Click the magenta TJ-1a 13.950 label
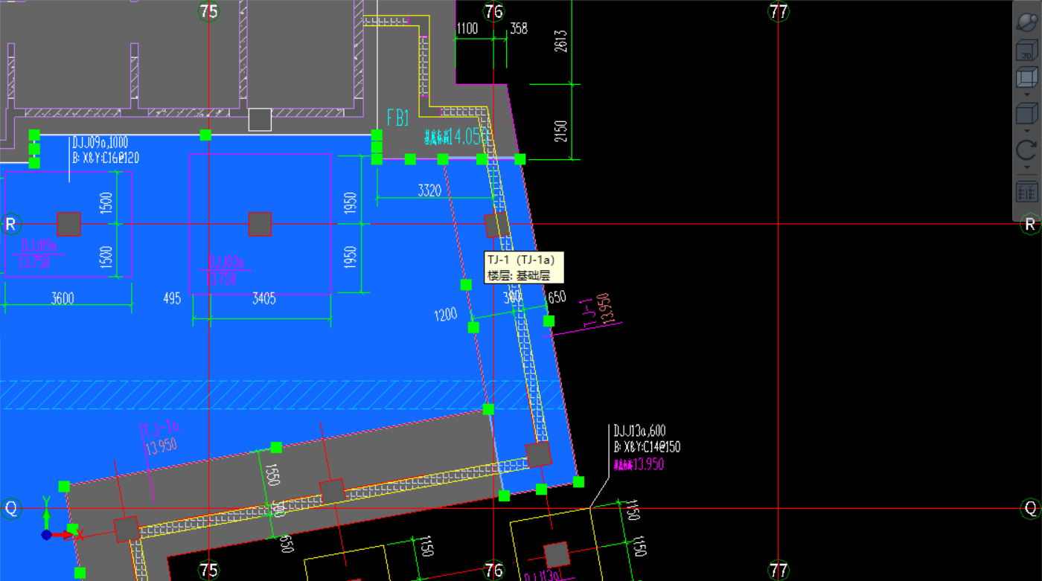The image size is (1042, 581). pos(160,439)
